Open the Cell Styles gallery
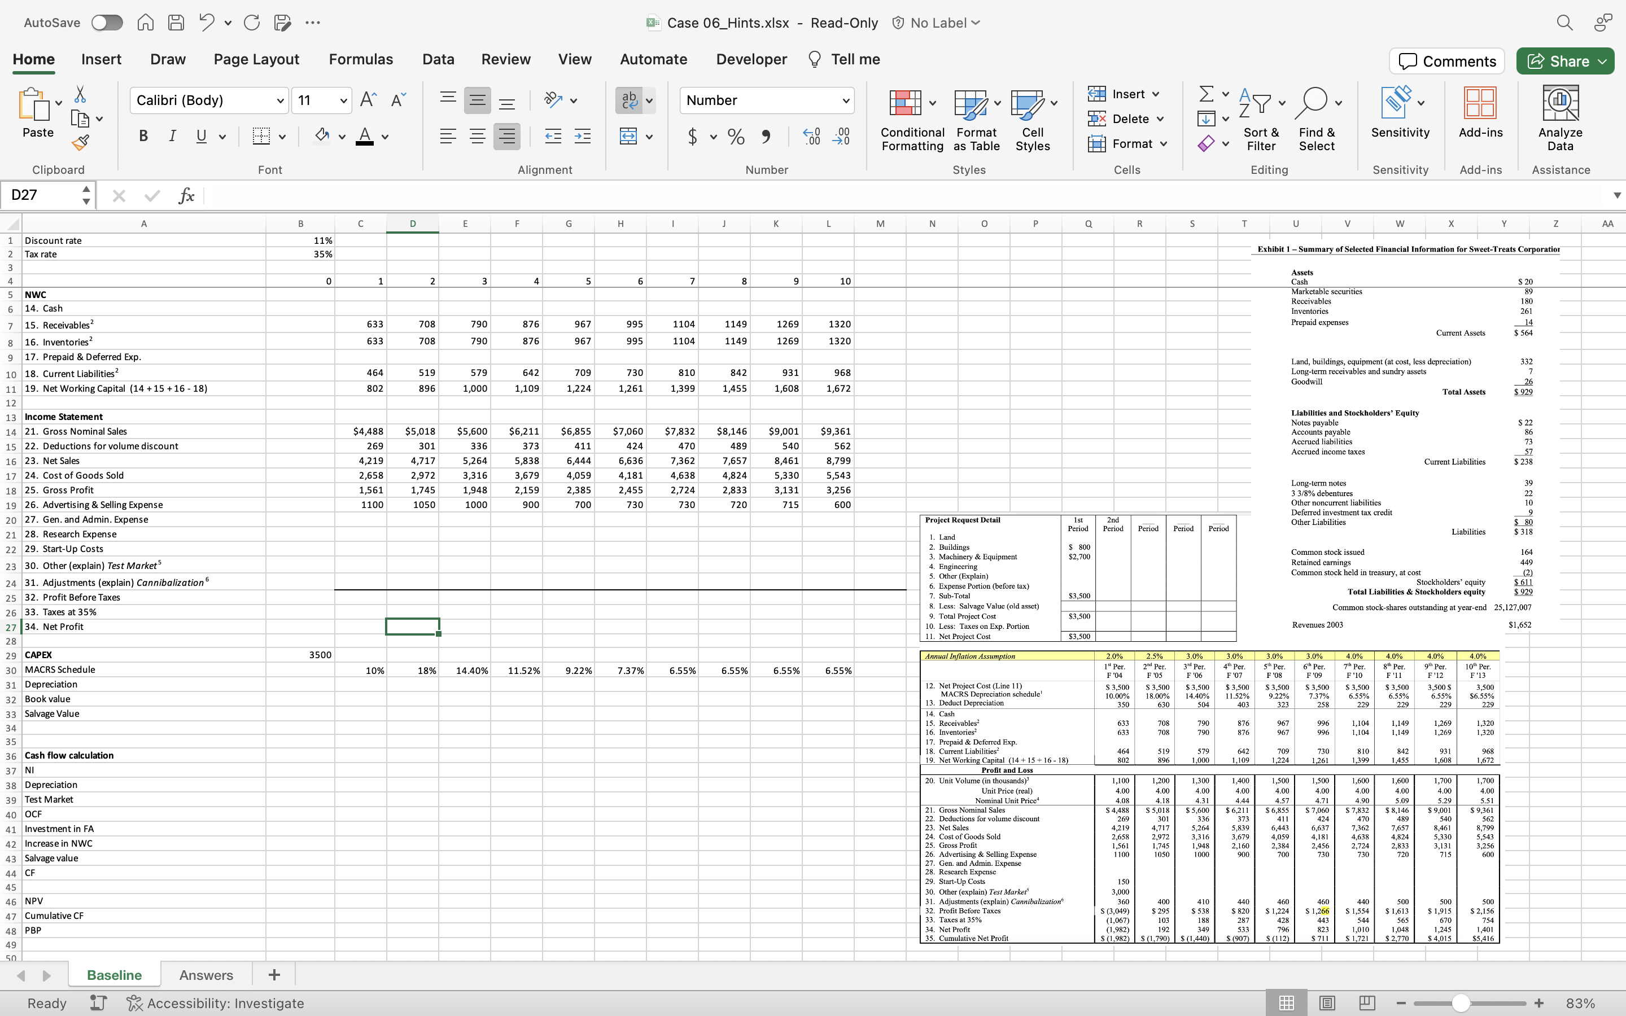1626x1016 pixels. [x=1032, y=121]
